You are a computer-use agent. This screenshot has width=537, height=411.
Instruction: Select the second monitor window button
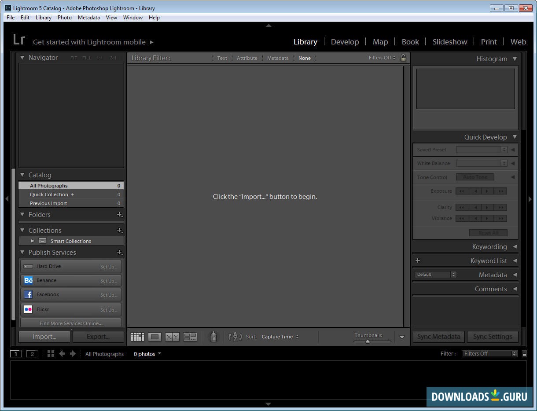(32, 354)
